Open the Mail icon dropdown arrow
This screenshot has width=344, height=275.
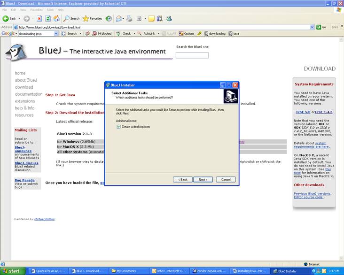(x=123, y=19)
